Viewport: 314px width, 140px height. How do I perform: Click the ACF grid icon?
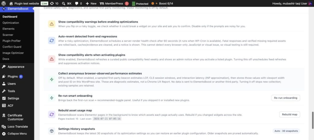pyautogui.click(x=4, y=106)
